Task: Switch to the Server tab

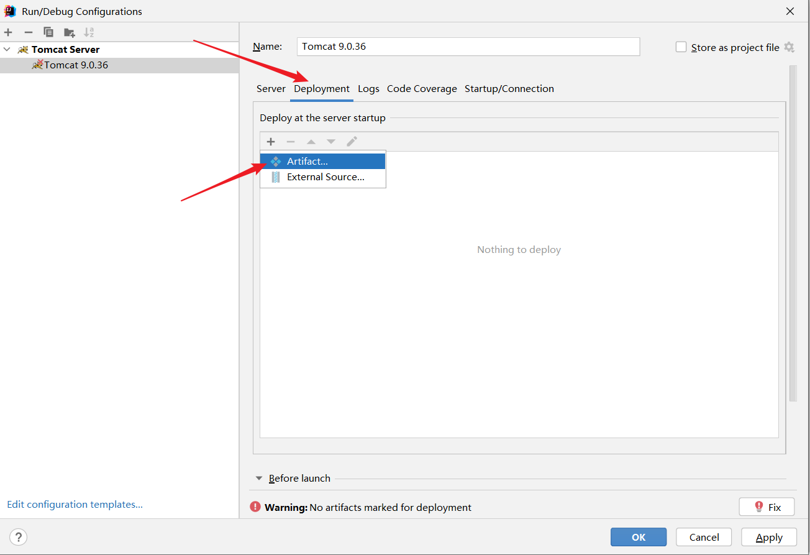Action: [x=271, y=89]
